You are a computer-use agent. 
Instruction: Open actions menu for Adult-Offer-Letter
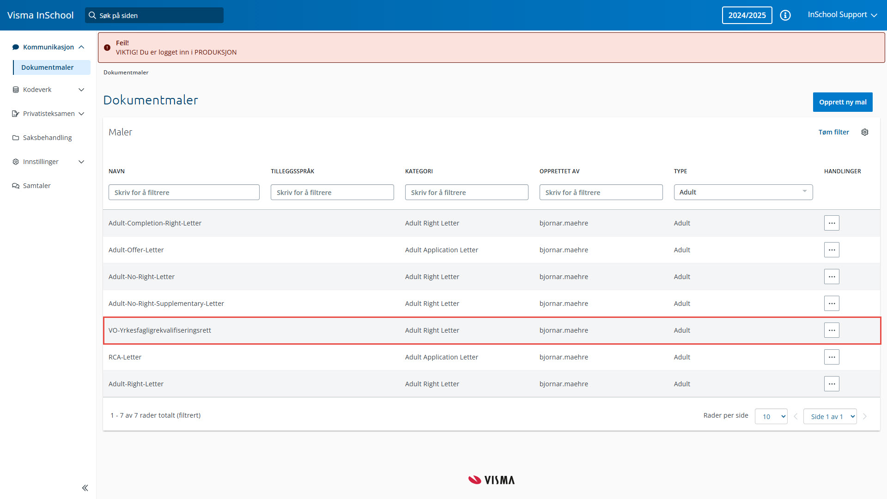[832, 250]
